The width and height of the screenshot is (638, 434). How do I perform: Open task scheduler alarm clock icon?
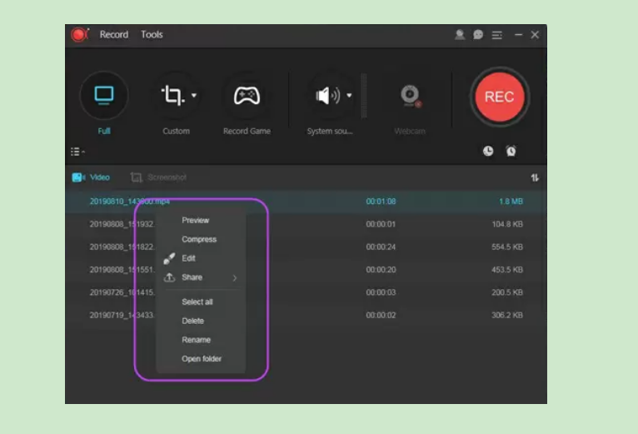pos(511,151)
